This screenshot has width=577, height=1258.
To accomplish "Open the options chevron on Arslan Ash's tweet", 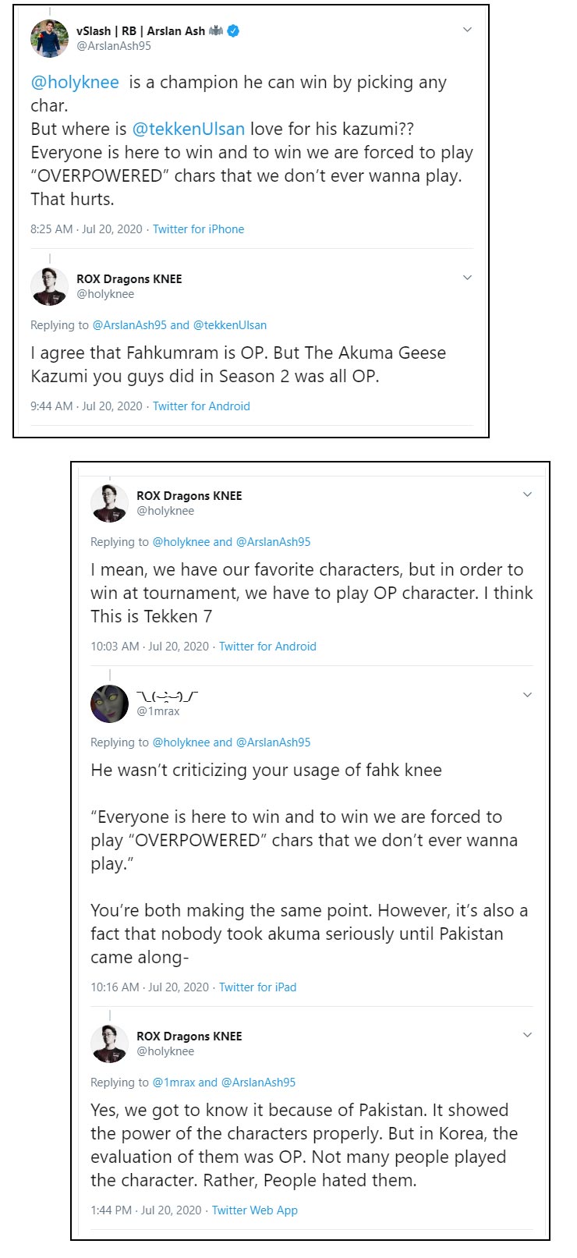I will point(467,29).
